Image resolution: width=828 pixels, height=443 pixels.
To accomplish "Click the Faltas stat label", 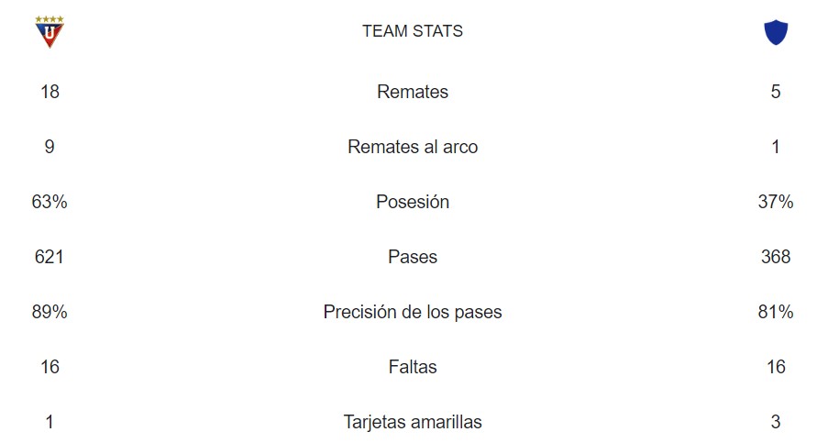I will [413, 367].
